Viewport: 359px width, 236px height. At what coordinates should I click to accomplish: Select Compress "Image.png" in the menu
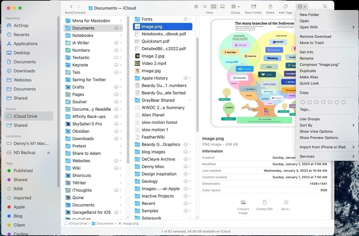[x=319, y=64]
